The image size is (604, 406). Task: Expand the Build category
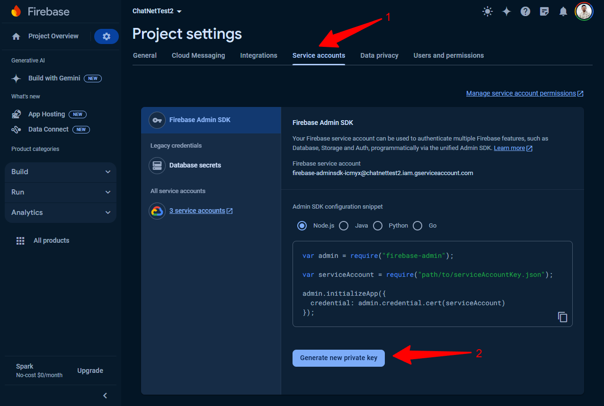[61, 172]
